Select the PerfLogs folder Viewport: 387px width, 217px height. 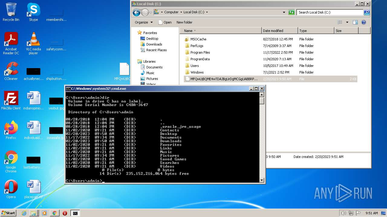pyautogui.click(x=194, y=46)
